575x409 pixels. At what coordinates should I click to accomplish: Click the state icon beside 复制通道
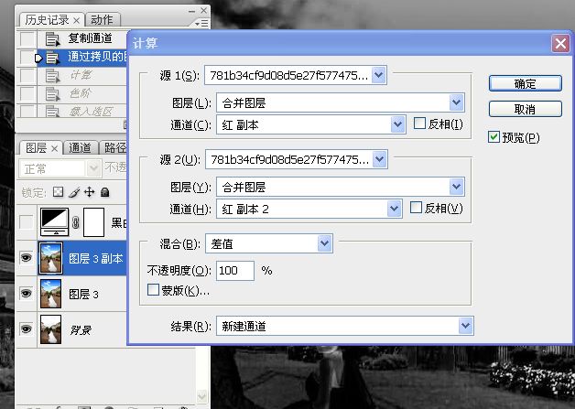52,39
